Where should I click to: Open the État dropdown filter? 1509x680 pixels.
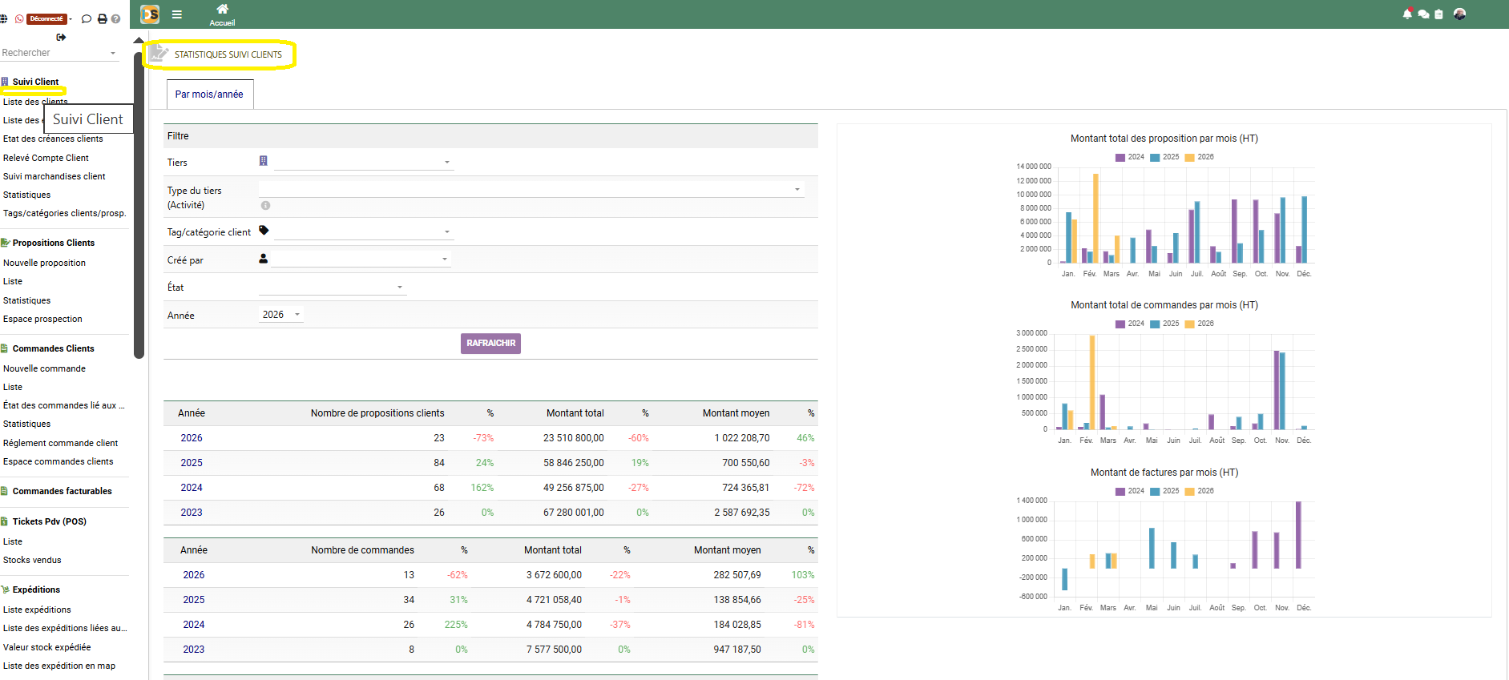(333, 287)
